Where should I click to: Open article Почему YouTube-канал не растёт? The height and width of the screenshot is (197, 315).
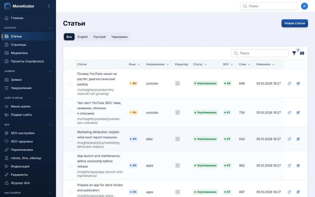[x=97, y=79]
